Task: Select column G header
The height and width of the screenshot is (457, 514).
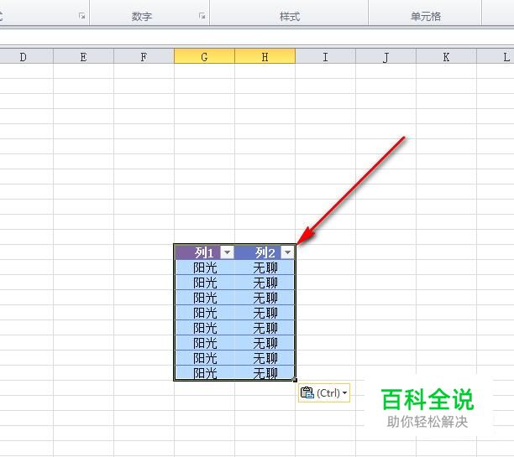Action: [204, 56]
